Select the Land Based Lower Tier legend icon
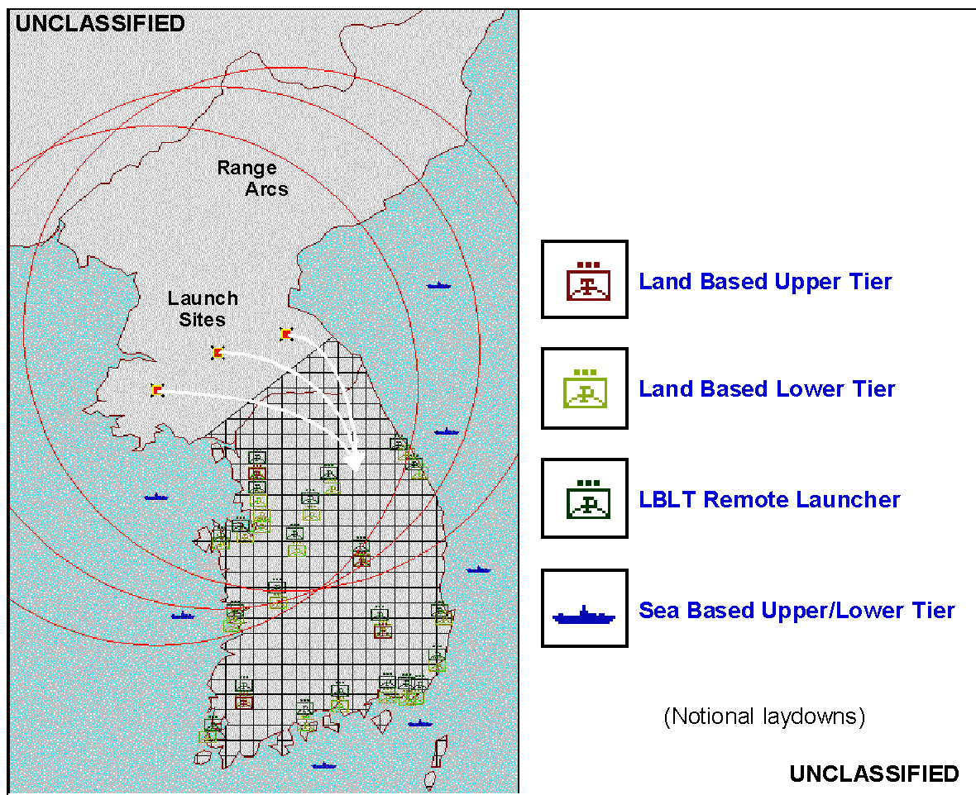This screenshot has height=795, width=976. [584, 388]
